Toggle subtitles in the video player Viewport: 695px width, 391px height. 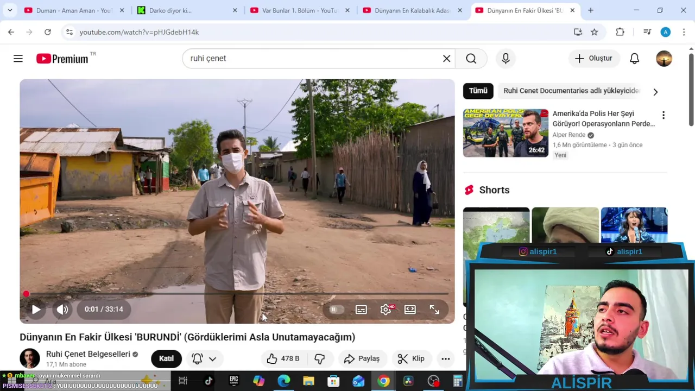tap(361, 310)
